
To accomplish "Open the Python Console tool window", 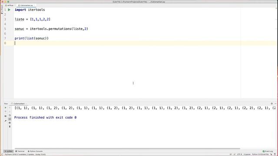I will point(35,151).
